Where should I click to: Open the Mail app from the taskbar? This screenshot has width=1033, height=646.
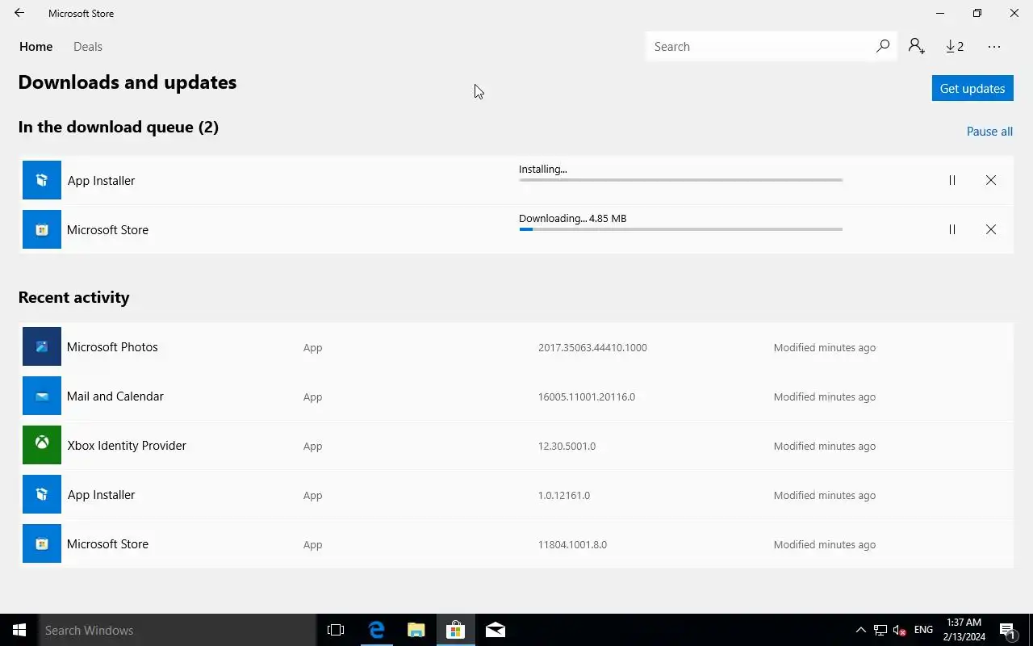[496, 630]
